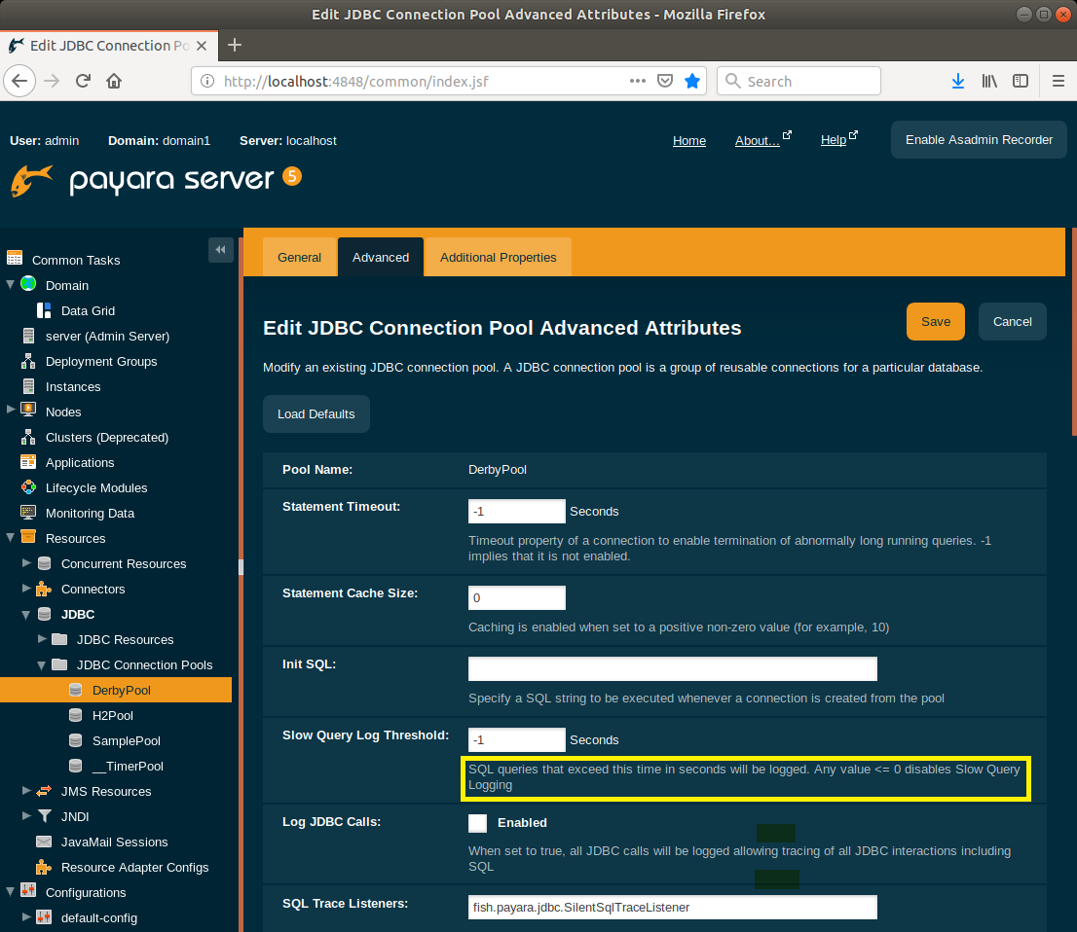Select H2Pool in the connection pools tree

(x=112, y=715)
